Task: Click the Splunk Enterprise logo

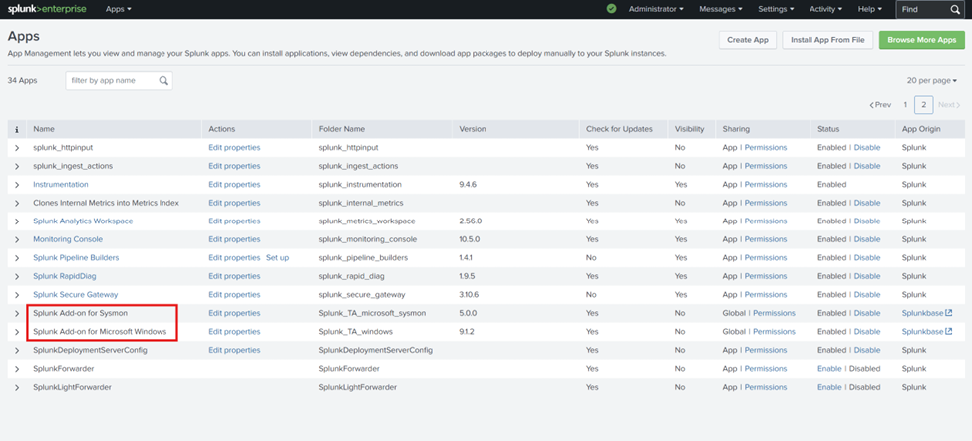Action: 47,9
